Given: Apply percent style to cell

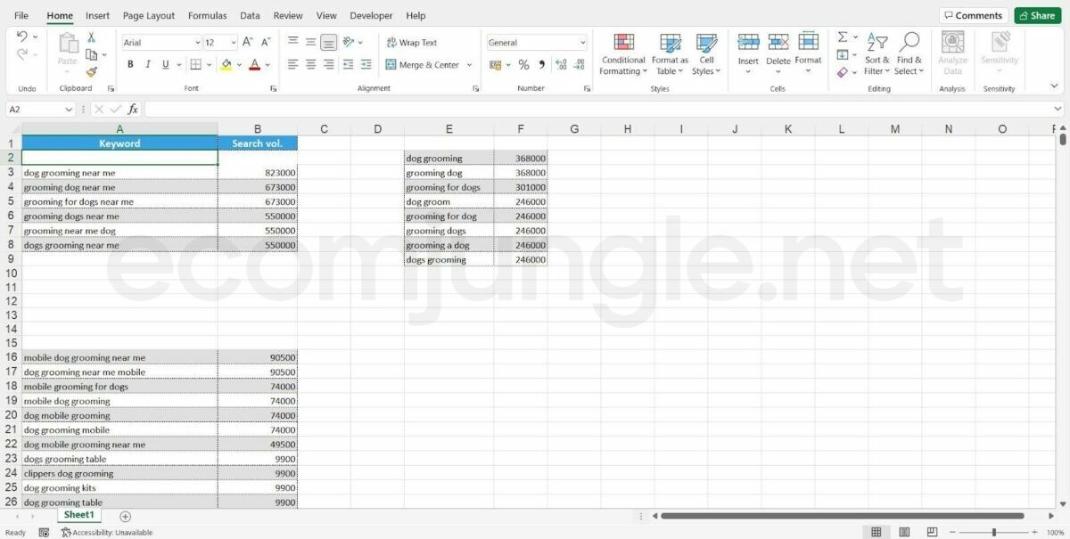Looking at the screenshot, I should click(523, 65).
